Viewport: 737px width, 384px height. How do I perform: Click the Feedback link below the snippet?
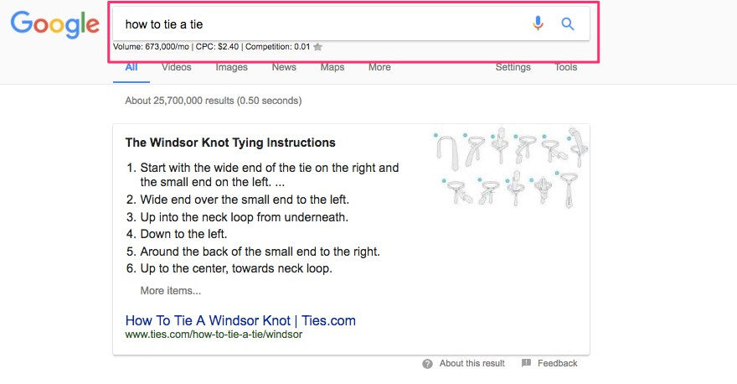[x=557, y=364]
